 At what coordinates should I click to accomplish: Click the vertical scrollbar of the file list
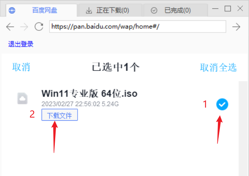point(243,129)
